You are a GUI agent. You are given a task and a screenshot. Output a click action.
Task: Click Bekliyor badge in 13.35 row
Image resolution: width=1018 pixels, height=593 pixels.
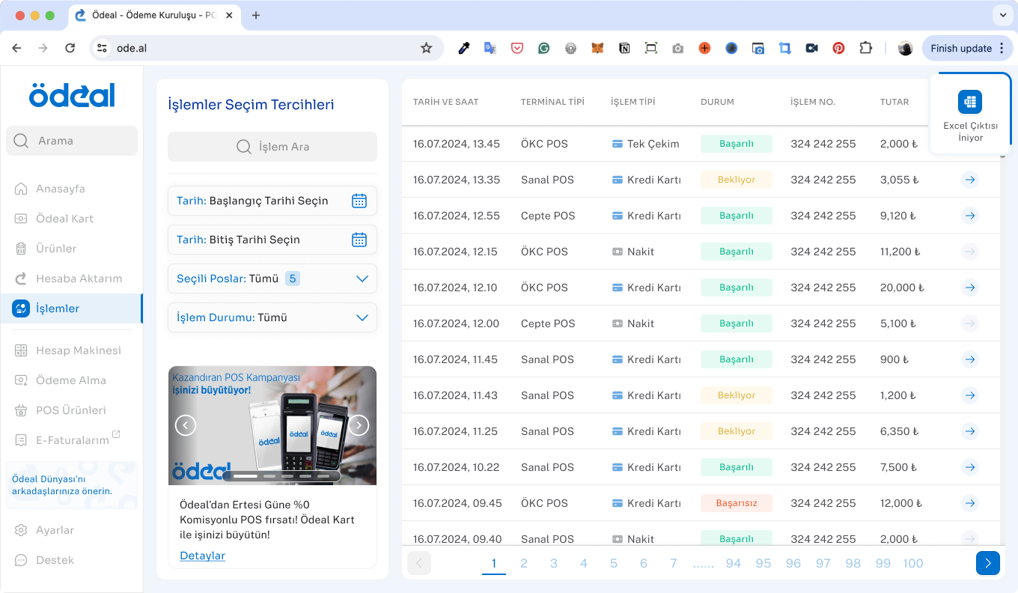[x=737, y=180]
